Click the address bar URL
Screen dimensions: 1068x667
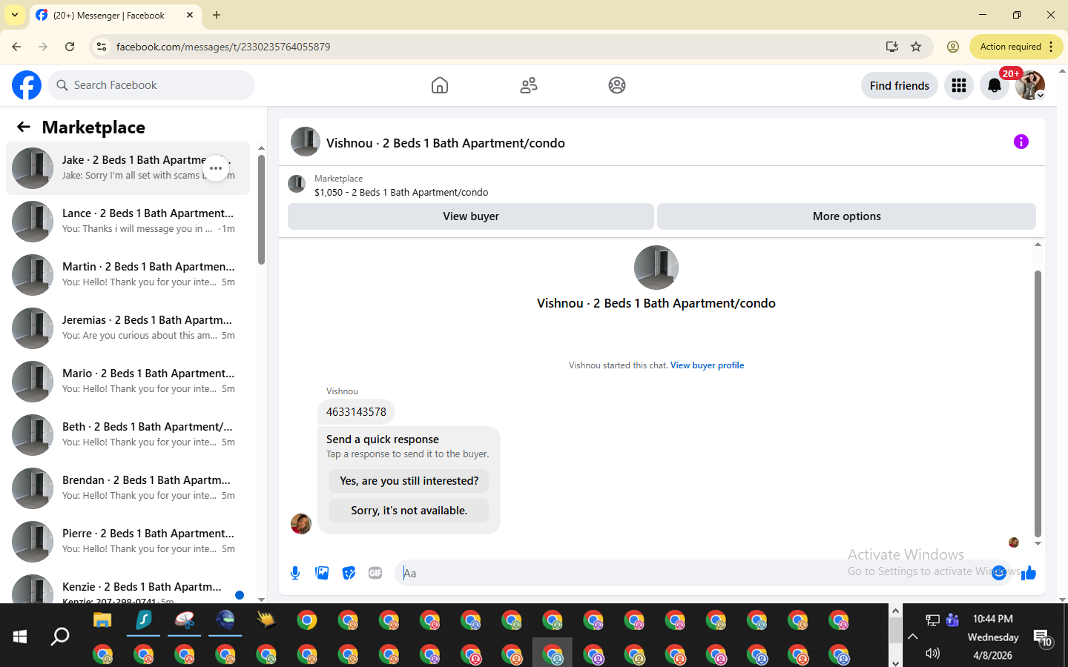pos(223,47)
